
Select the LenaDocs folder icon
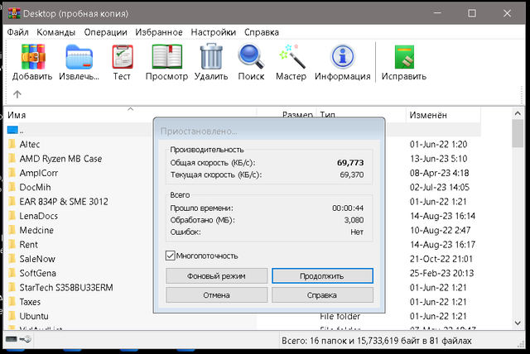coord(12,216)
